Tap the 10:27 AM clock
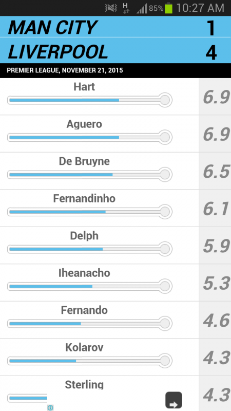This screenshot has width=231, height=411. coord(200,8)
